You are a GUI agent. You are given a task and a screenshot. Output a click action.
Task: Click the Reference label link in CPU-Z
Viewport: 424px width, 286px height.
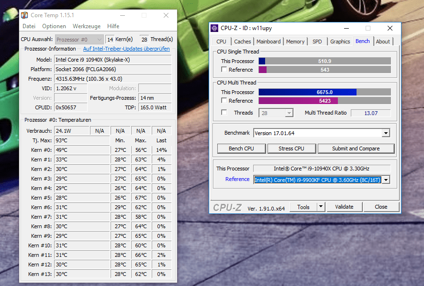237,179
